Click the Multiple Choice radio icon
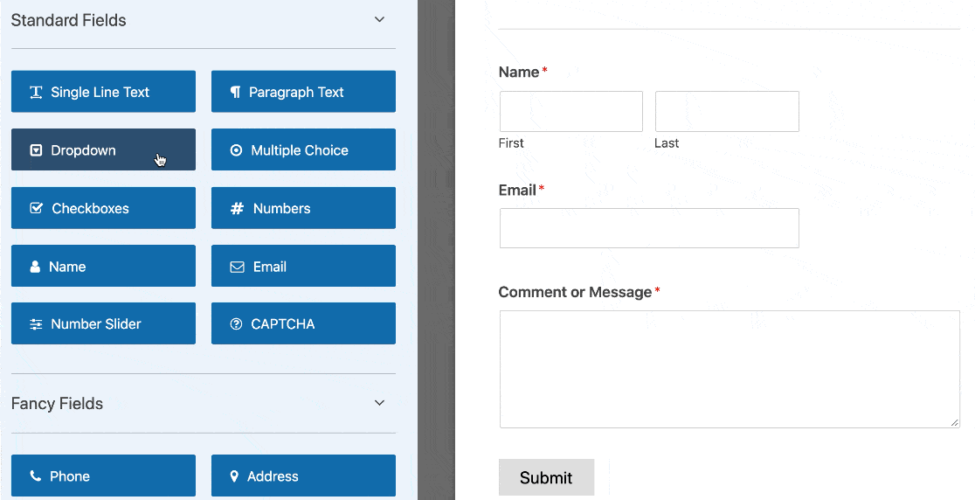Image resolution: width=975 pixels, height=500 pixels. [x=236, y=150]
